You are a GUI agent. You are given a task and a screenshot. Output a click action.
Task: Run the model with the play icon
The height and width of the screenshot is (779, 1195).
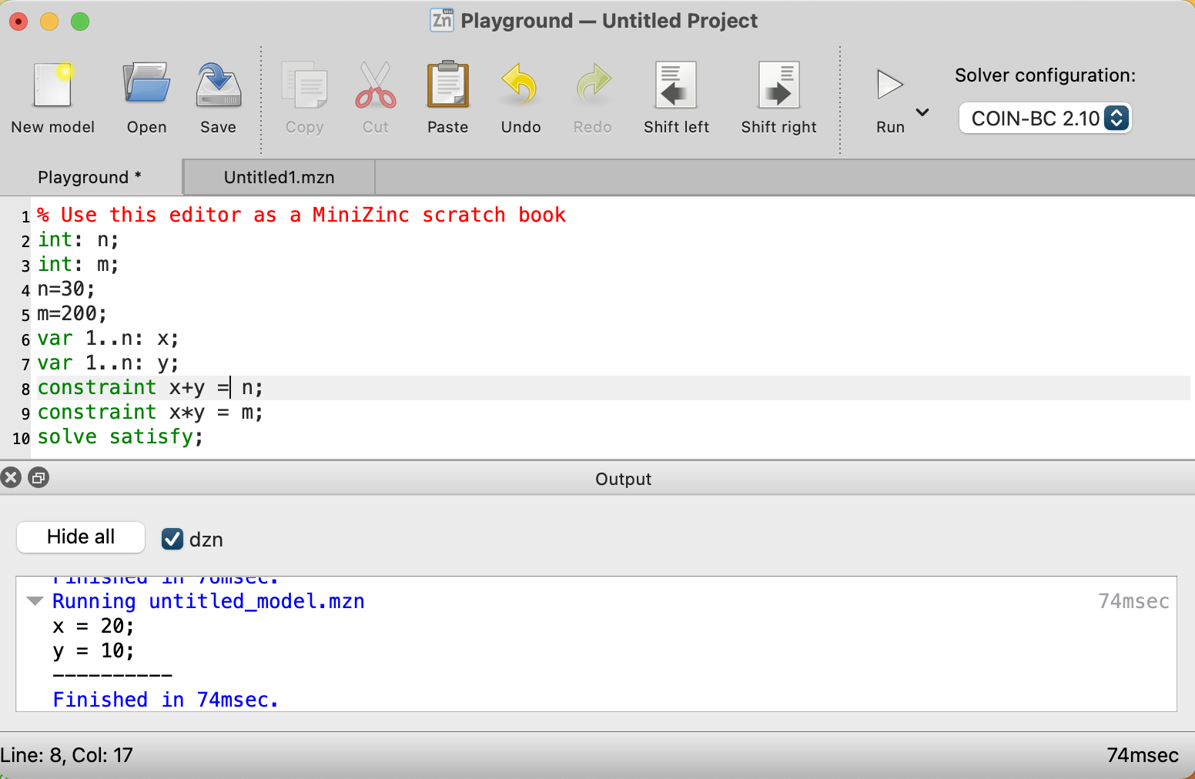pyautogui.click(x=890, y=85)
